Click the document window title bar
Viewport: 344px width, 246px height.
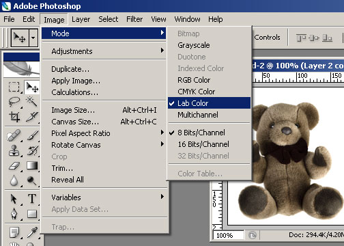pos(298,66)
